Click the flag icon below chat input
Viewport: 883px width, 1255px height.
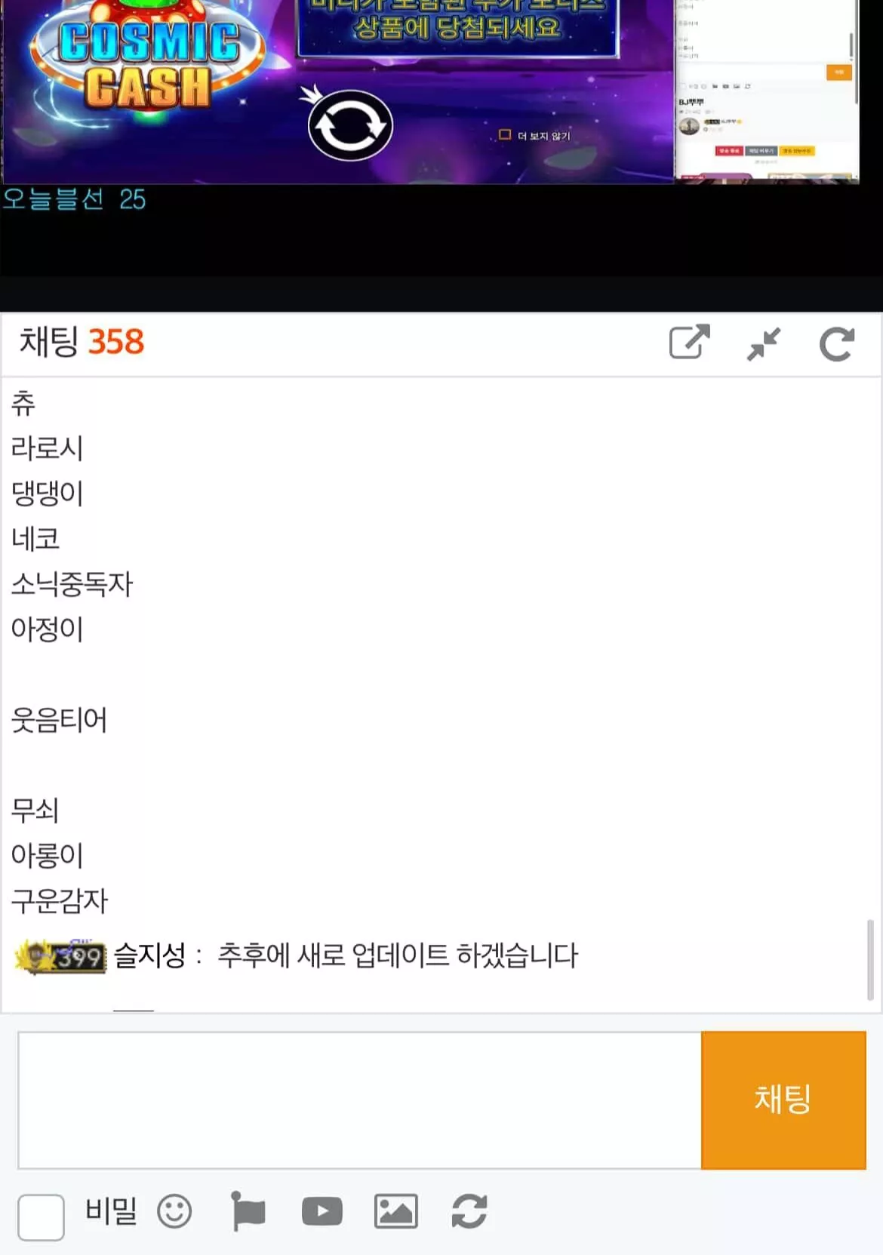coord(248,1211)
